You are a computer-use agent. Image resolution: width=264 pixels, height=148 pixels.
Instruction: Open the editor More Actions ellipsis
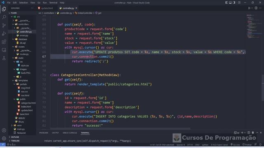pyautogui.click(x=260, y=8)
